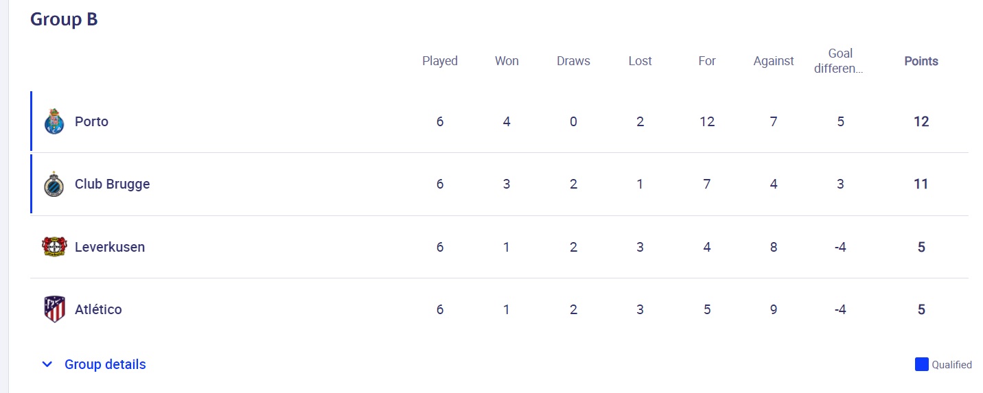Click the Against column header

click(x=773, y=61)
